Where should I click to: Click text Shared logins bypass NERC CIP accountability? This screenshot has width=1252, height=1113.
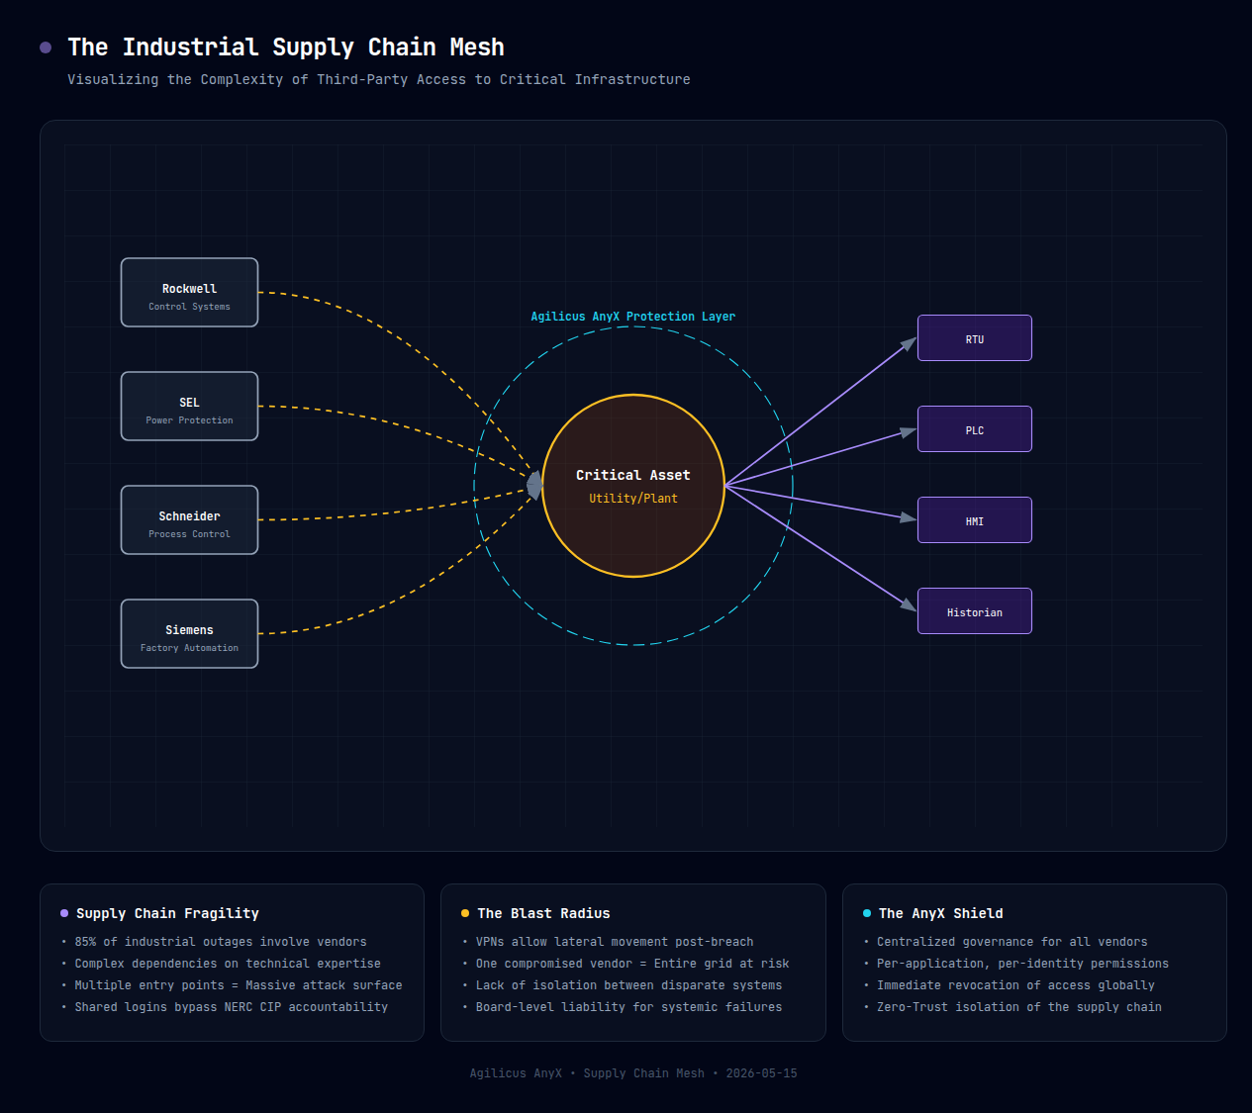coord(232,1007)
